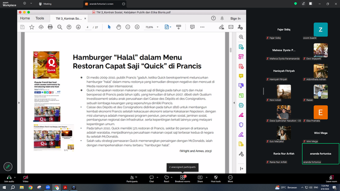Viewport: 340px width, 191px height.
Task: Open the yellow Comment tool in right pane
Action: point(241,76)
